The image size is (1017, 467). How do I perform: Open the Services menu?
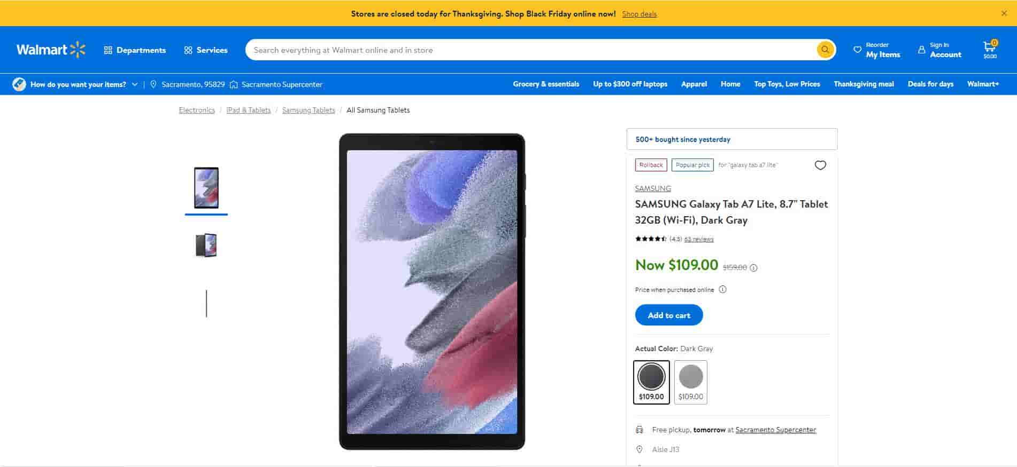coord(206,50)
